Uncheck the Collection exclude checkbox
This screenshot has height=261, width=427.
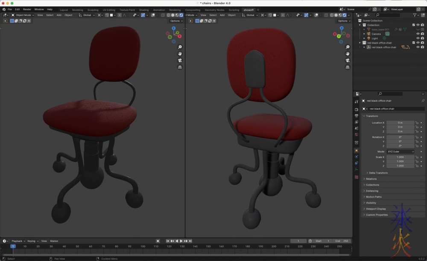pyautogui.click(x=413, y=25)
